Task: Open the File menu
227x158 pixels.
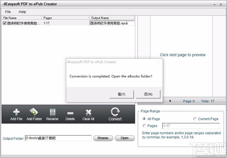Action: (x=8, y=12)
